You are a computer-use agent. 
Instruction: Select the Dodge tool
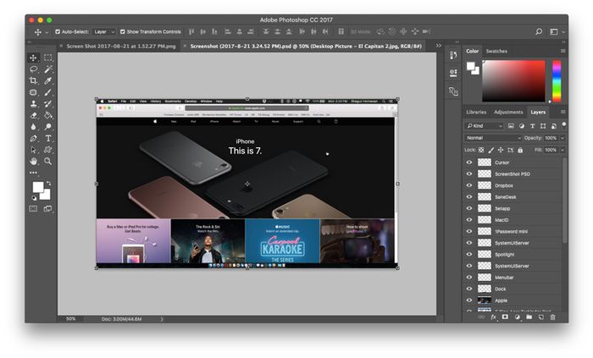click(47, 127)
